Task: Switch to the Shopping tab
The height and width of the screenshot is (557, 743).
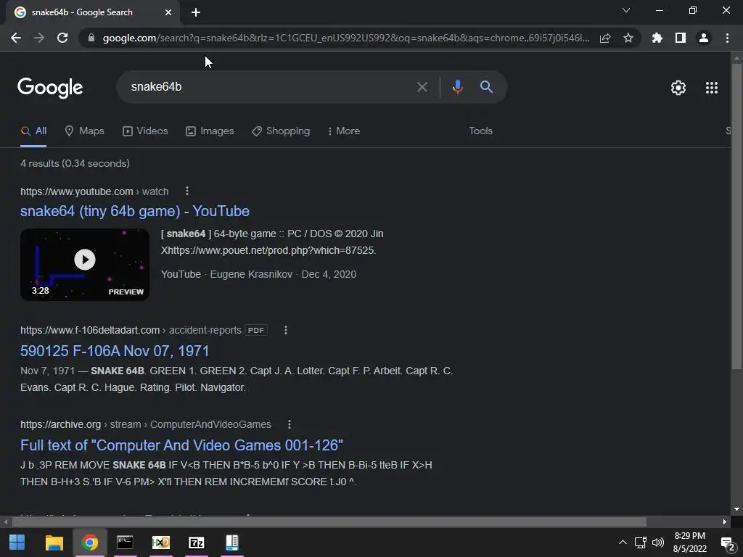Action: pyautogui.click(x=281, y=131)
